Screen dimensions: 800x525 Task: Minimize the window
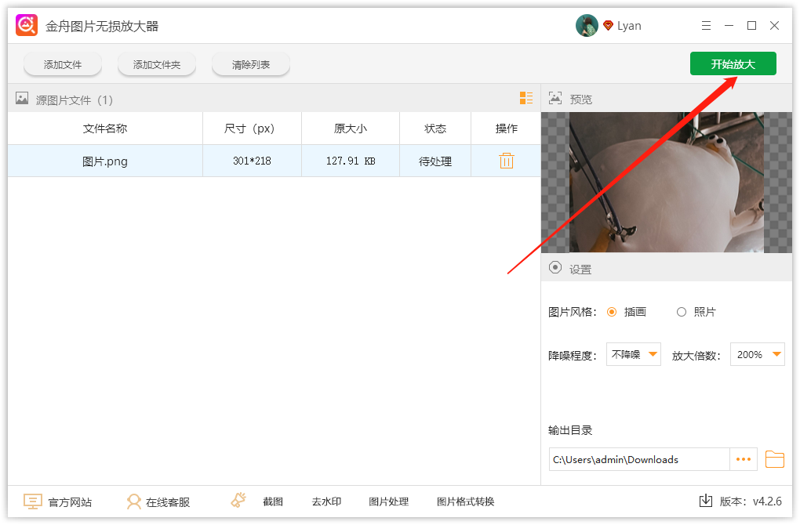pyautogui.click(x=729, y=26)
